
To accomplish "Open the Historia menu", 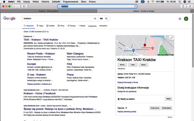I will (45, 2).
